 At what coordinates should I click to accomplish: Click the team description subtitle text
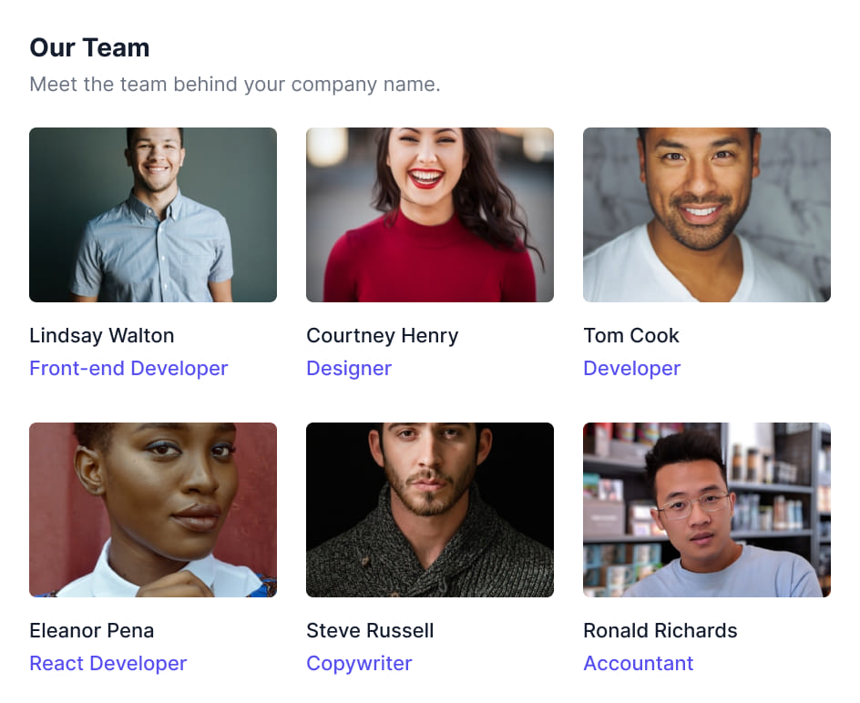(x=235, y=85)
